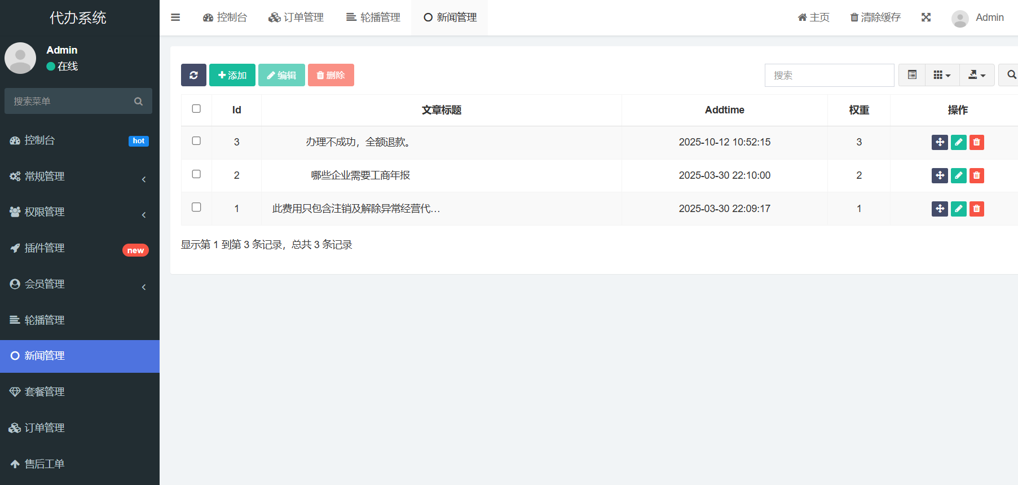Click the search magnifier button in toolbar
This screenshot has height=485, width=1018.
pos(1011,75)
